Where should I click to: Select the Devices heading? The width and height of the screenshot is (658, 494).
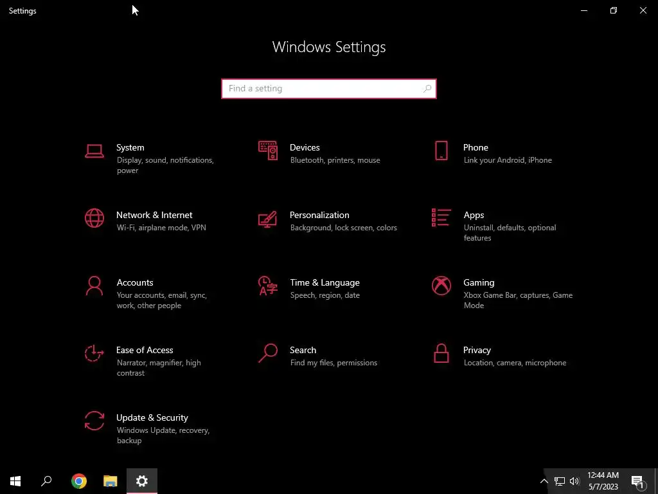point(305,147)
